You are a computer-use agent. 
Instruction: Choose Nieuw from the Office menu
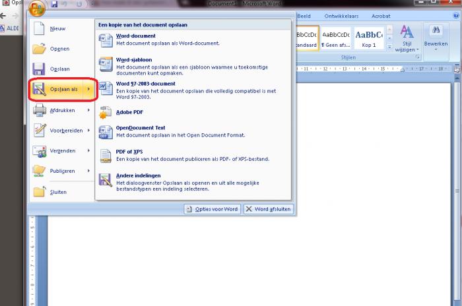tap(58, 28)
